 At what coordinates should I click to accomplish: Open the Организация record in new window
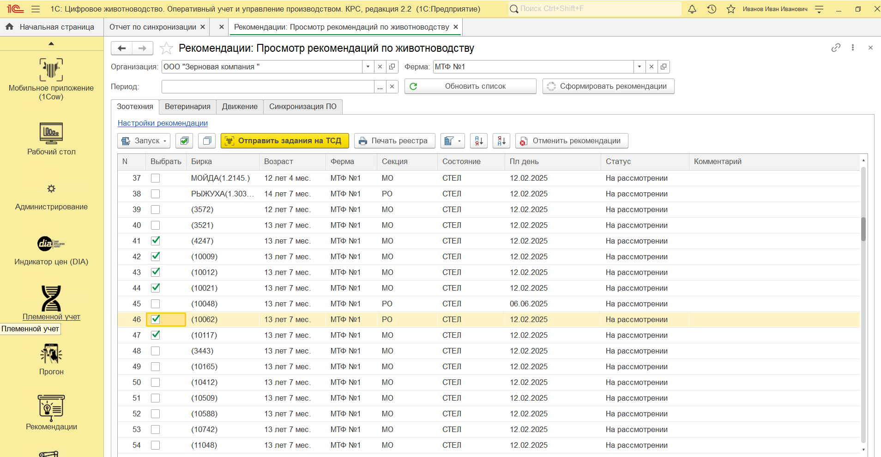click(x=392, y=67)
